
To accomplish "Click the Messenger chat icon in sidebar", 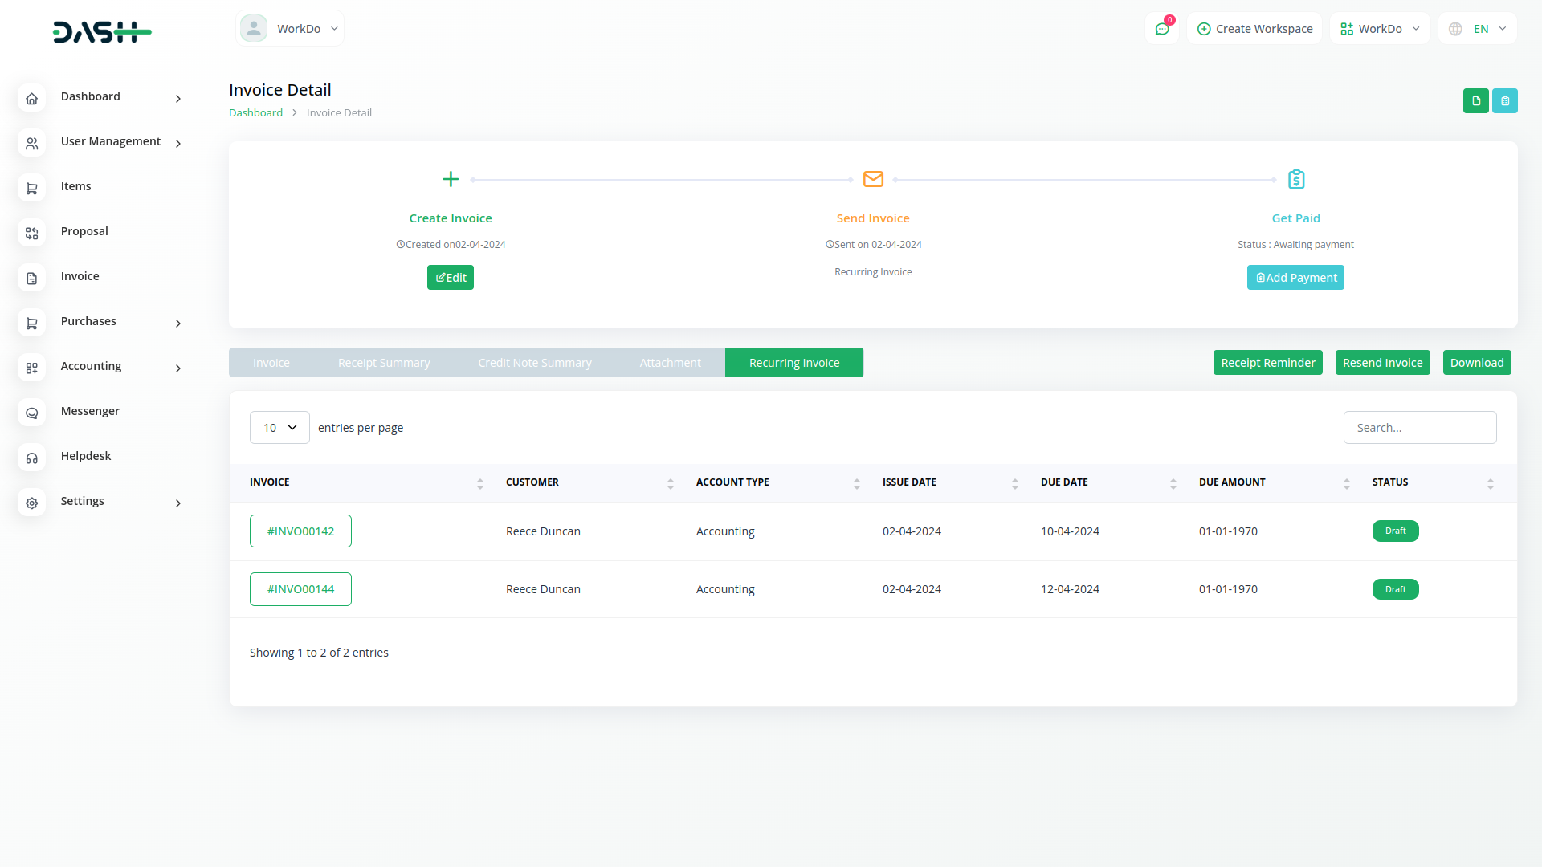I will click(x=32, y=413).
